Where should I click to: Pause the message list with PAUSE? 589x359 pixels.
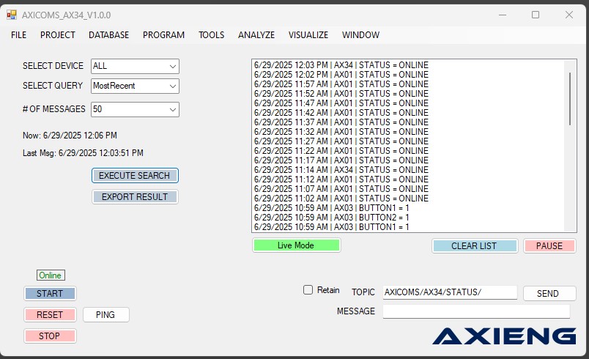coord(549,246)
